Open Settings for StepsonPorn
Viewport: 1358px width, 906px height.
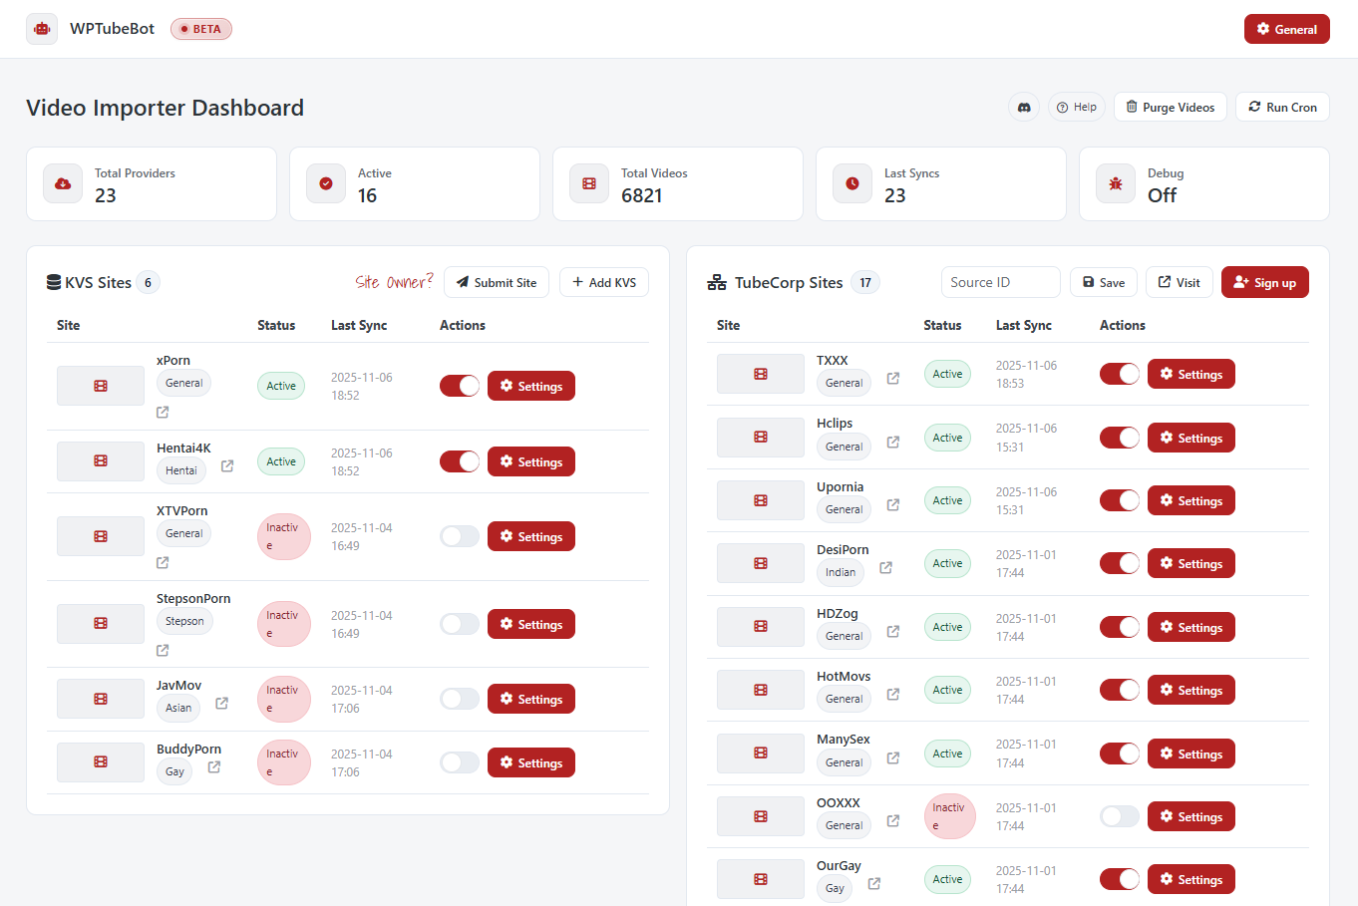[531, 624]
